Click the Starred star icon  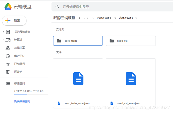[x=8, y=64]
